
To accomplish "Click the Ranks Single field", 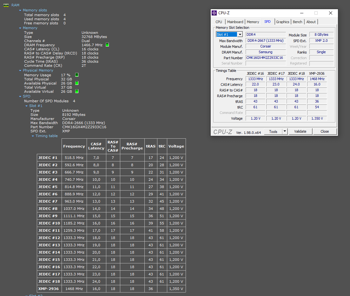I will point(321,52).
